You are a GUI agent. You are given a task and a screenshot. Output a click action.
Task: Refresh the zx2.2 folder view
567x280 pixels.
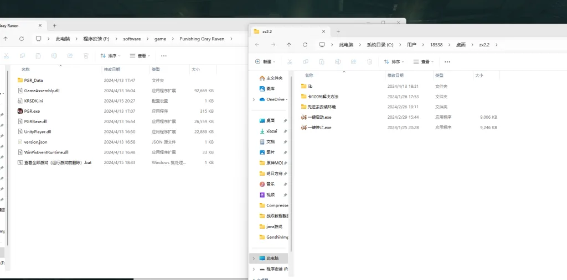click(305, 45)
